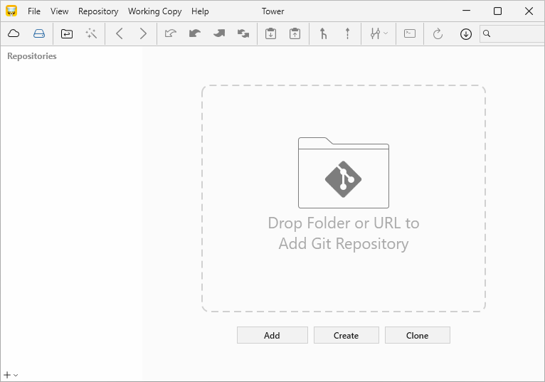Click the Fetch toolbar icon
545x382 pixels.
pos(170,33)
